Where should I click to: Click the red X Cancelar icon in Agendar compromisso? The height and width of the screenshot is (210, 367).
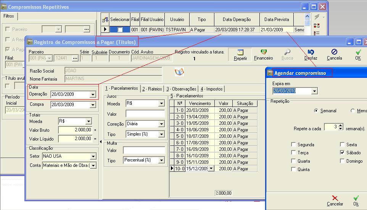335,198
